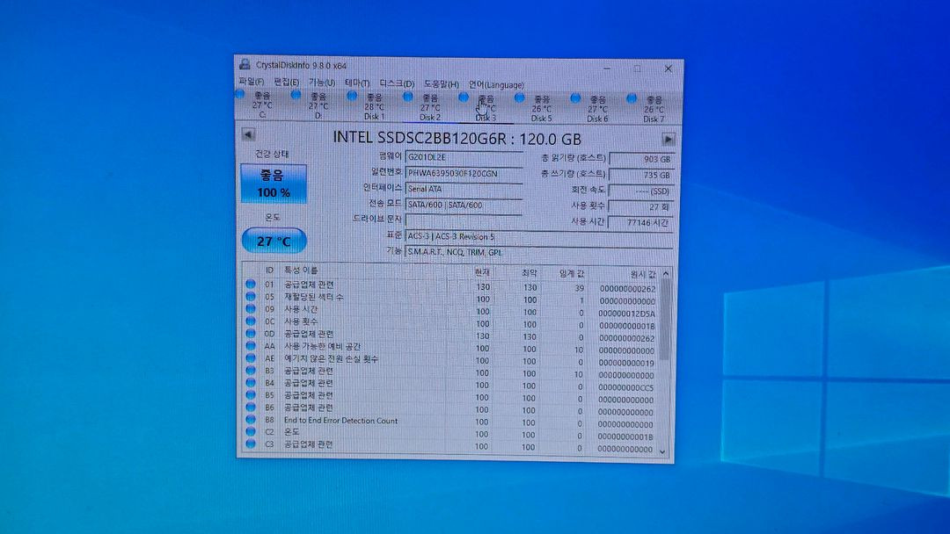The image size is (950, 534).
Task: Click raw value 000000000CC5
Action: tap(626, 387)
